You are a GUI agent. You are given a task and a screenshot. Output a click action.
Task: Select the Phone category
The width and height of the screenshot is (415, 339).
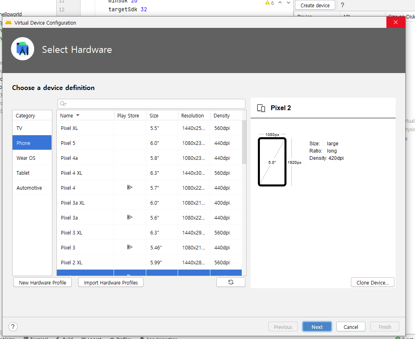click(32, 143)
